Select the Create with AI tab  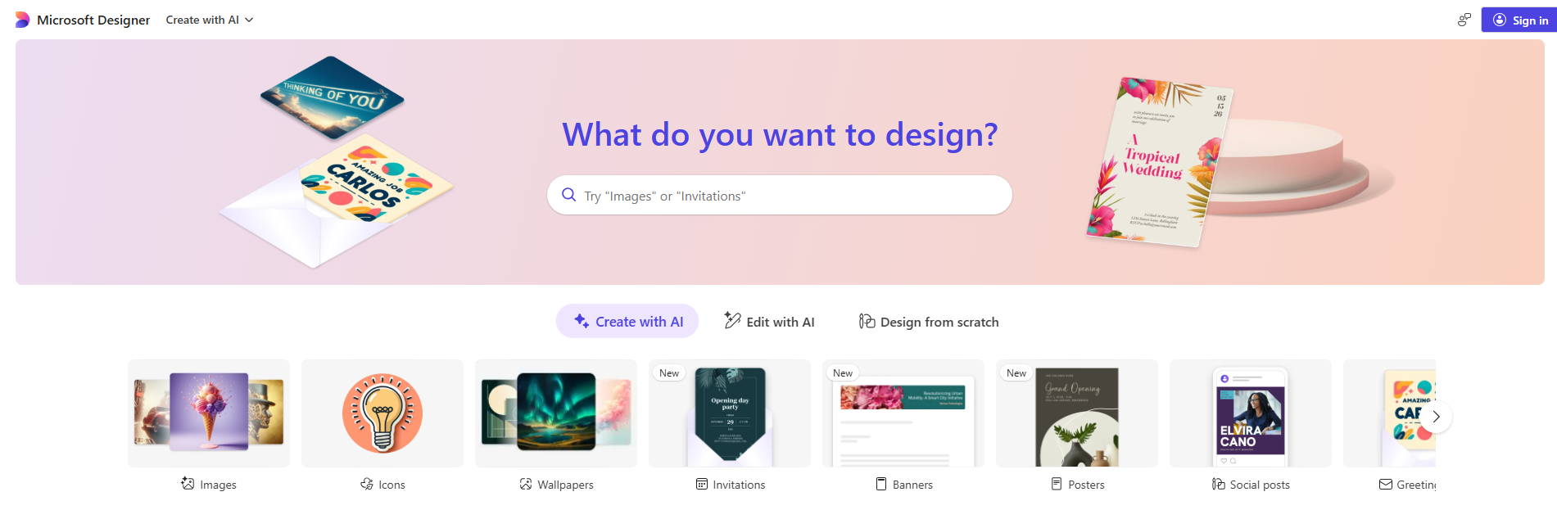coord(627,321)
